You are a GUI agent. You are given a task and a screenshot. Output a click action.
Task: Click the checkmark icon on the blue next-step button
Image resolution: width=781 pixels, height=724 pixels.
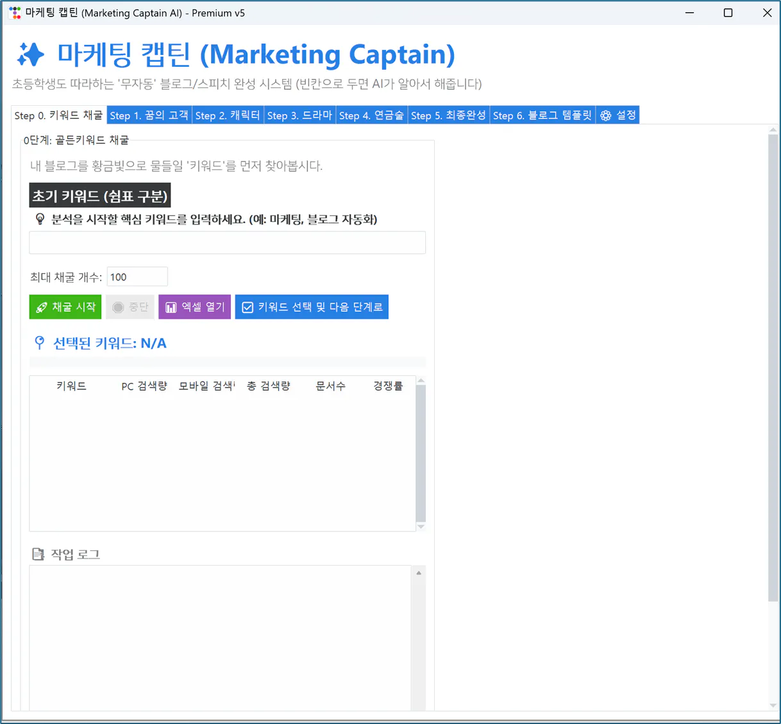click(247, 307)
